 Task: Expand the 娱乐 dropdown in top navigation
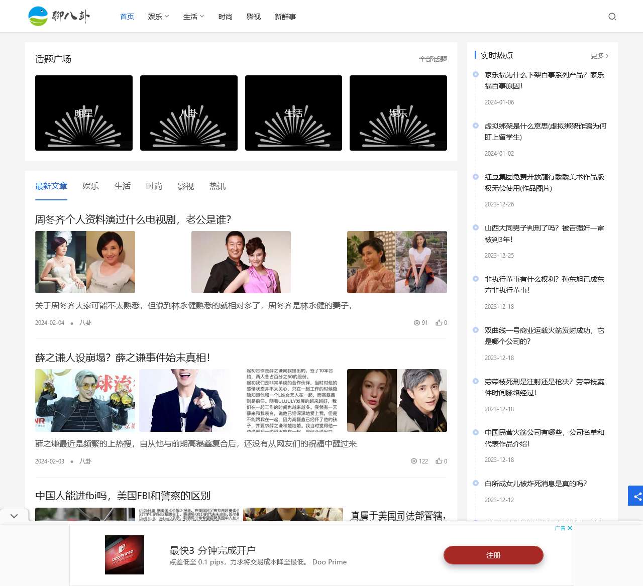158,17
